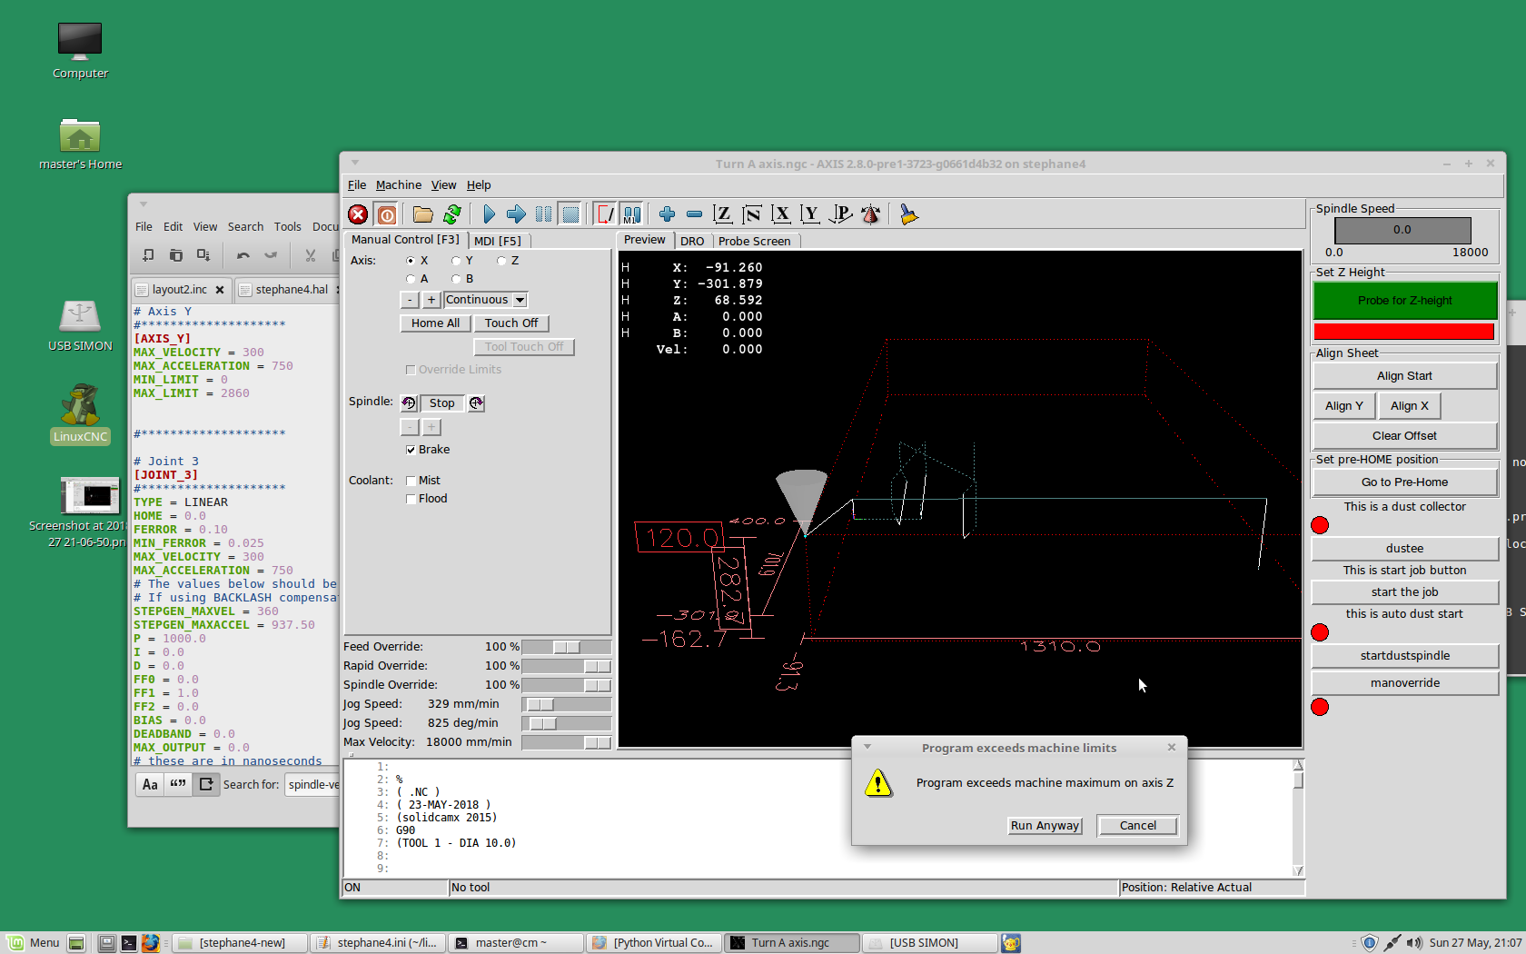Click the Firefox icon in the taskbar
Viewport: 1526px width, 954px height.
click(150, 943)
